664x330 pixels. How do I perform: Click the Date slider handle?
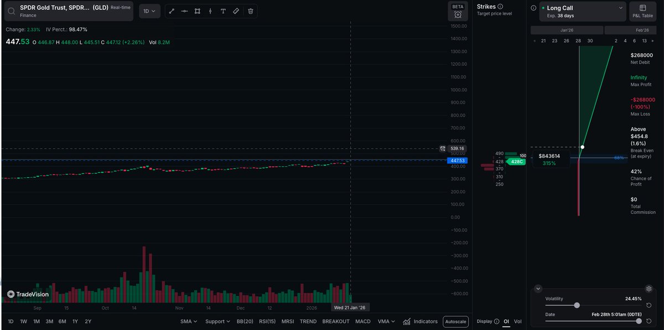click(639, 321)
